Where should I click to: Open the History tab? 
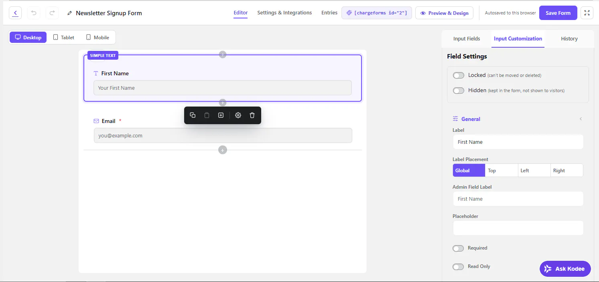(x=569, y=39)
